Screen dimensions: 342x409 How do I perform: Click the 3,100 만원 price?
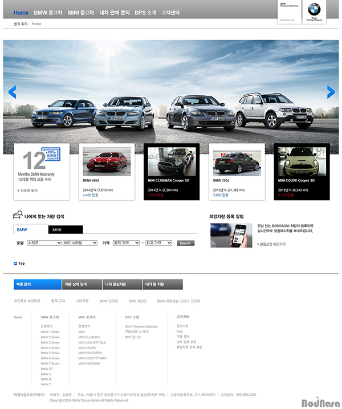pyautogui.click(x=286, y=195)
